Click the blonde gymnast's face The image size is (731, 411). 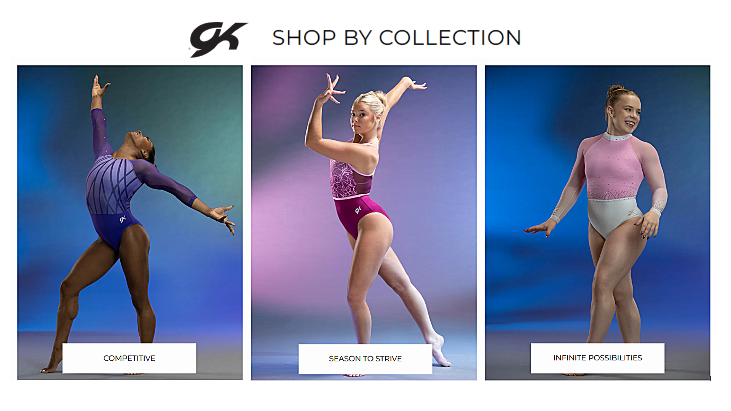(x=360, y=118)
